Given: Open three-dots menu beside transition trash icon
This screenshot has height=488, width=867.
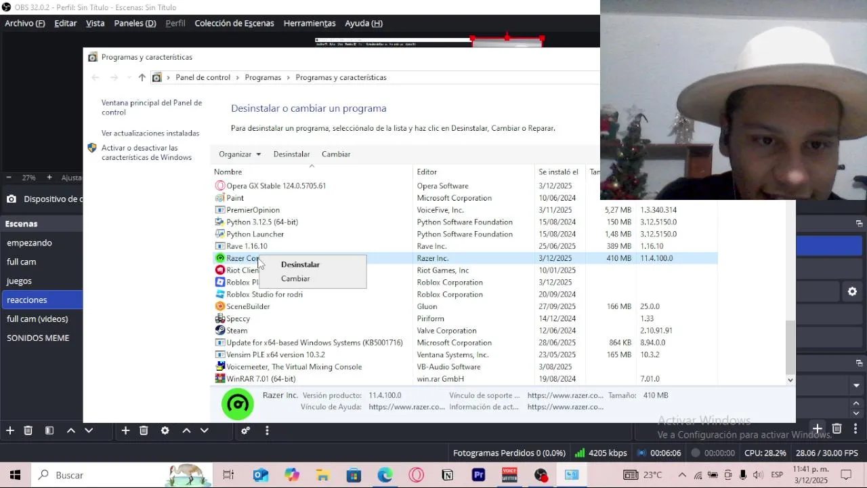Looking at the screenshot, I should point(855,428).
